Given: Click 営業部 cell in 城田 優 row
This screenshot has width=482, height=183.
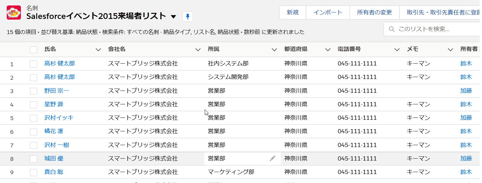Looking at the screenshot, I should coord(216,159).
